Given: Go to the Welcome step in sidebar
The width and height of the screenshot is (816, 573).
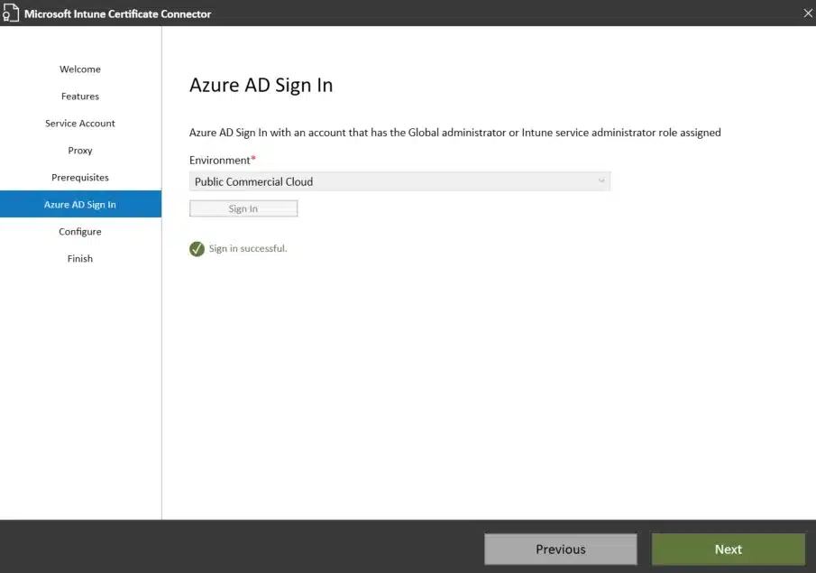Looking at the screenshot, I should pyautogui.click(x=80, y=69).
